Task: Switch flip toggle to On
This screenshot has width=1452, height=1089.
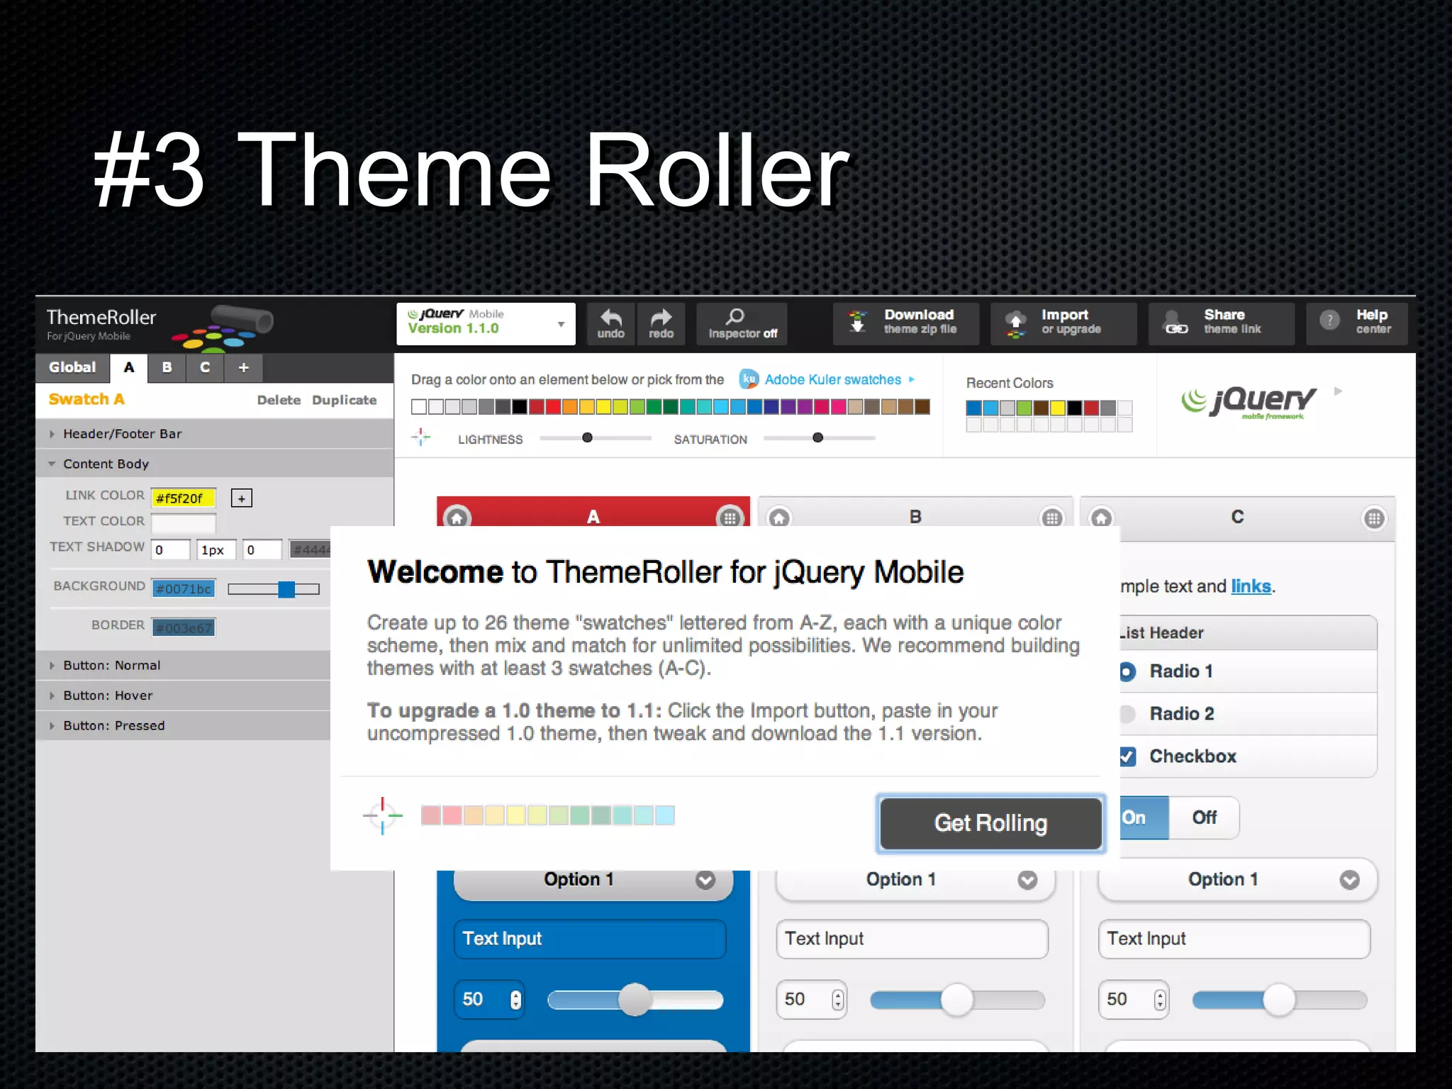Action: click(x=1144, y=818)
